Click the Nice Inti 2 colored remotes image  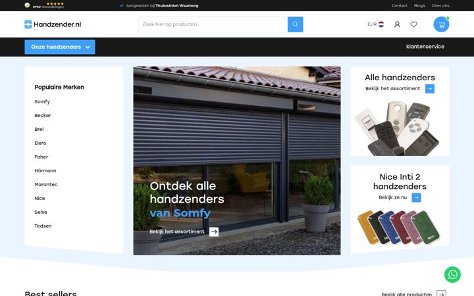coord(399,228)
